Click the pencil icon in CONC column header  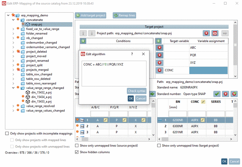point(203,102)
